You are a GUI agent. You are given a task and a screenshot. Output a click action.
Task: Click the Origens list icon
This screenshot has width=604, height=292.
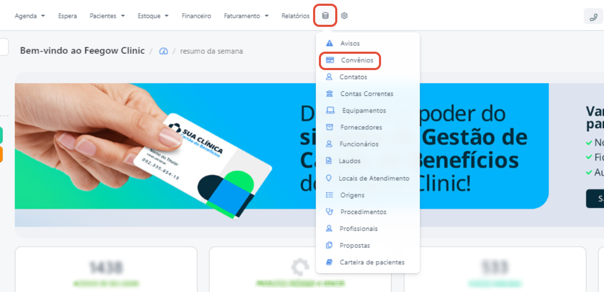pos(329,195)
